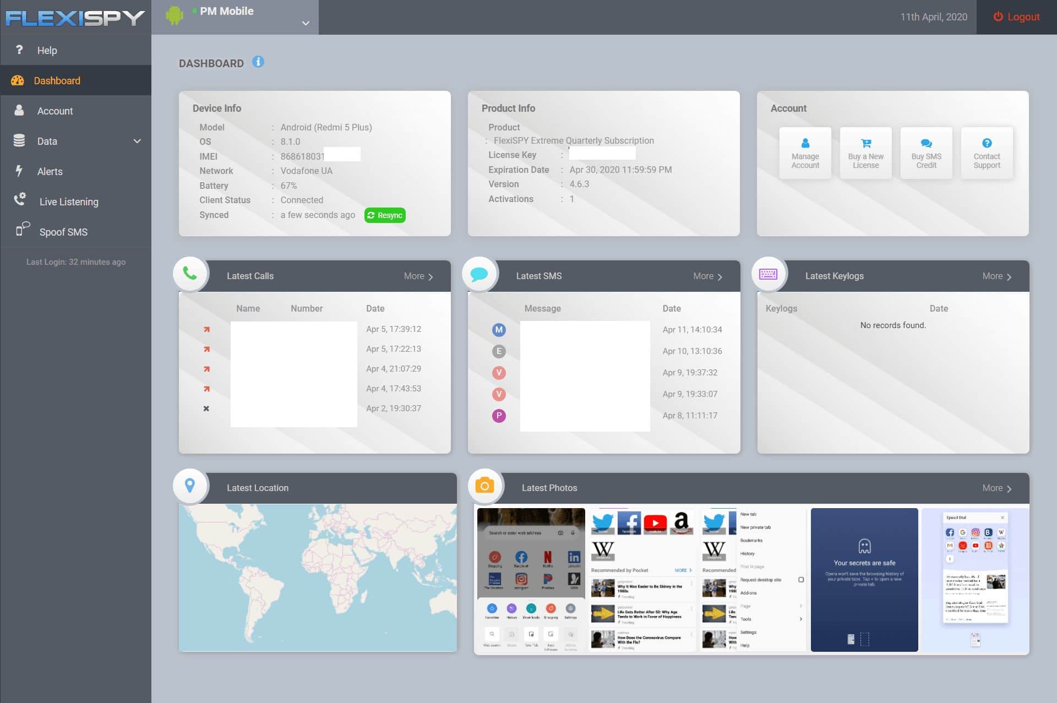Click the Latest Photos camera icon
Image resolution: width=1057 pixels, height=703 pixels.
click(484, 486)
